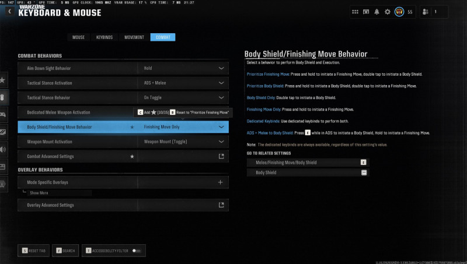Click the "On Toggle" value
Screen dimensions: 467x264
(x=152, y=97)
